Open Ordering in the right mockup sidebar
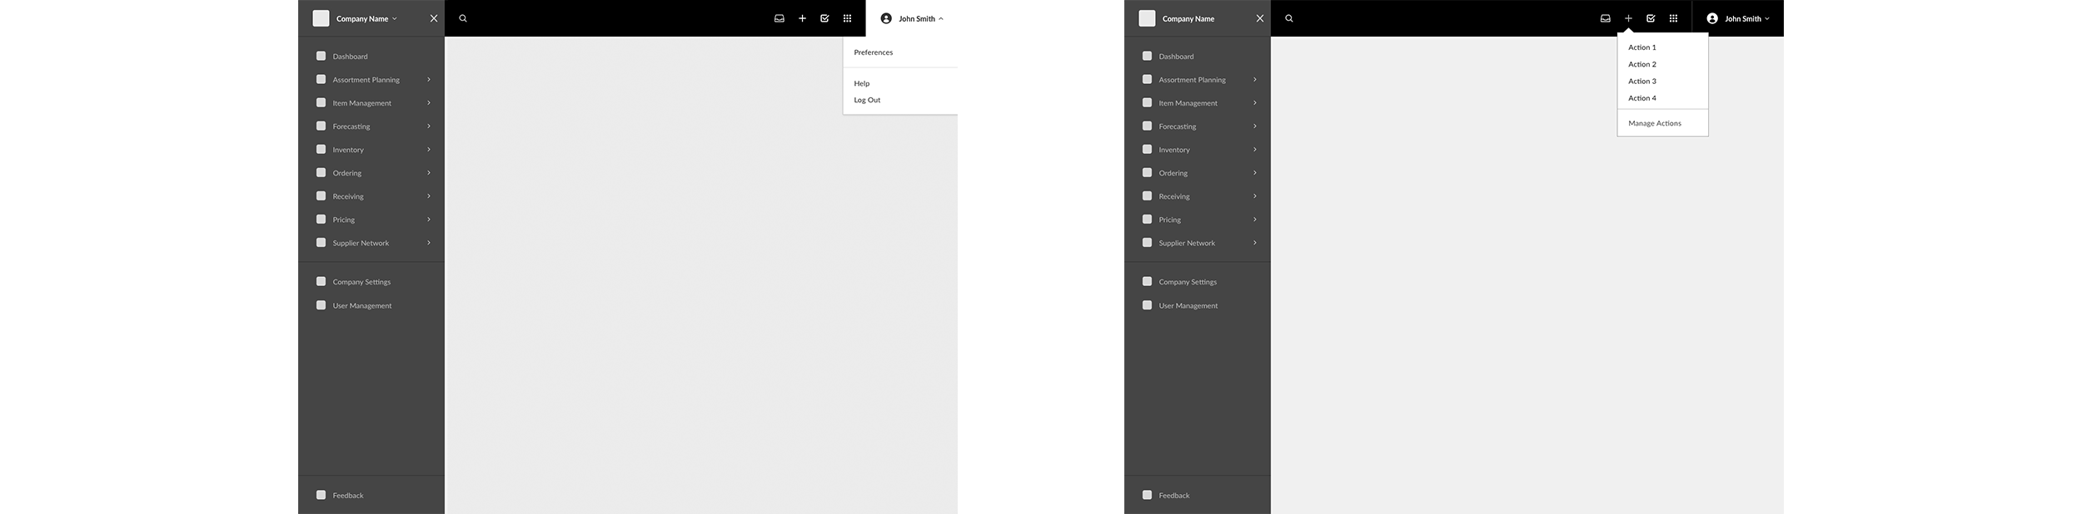This screenshot has width=2082, height=514. click(1173, 173)
